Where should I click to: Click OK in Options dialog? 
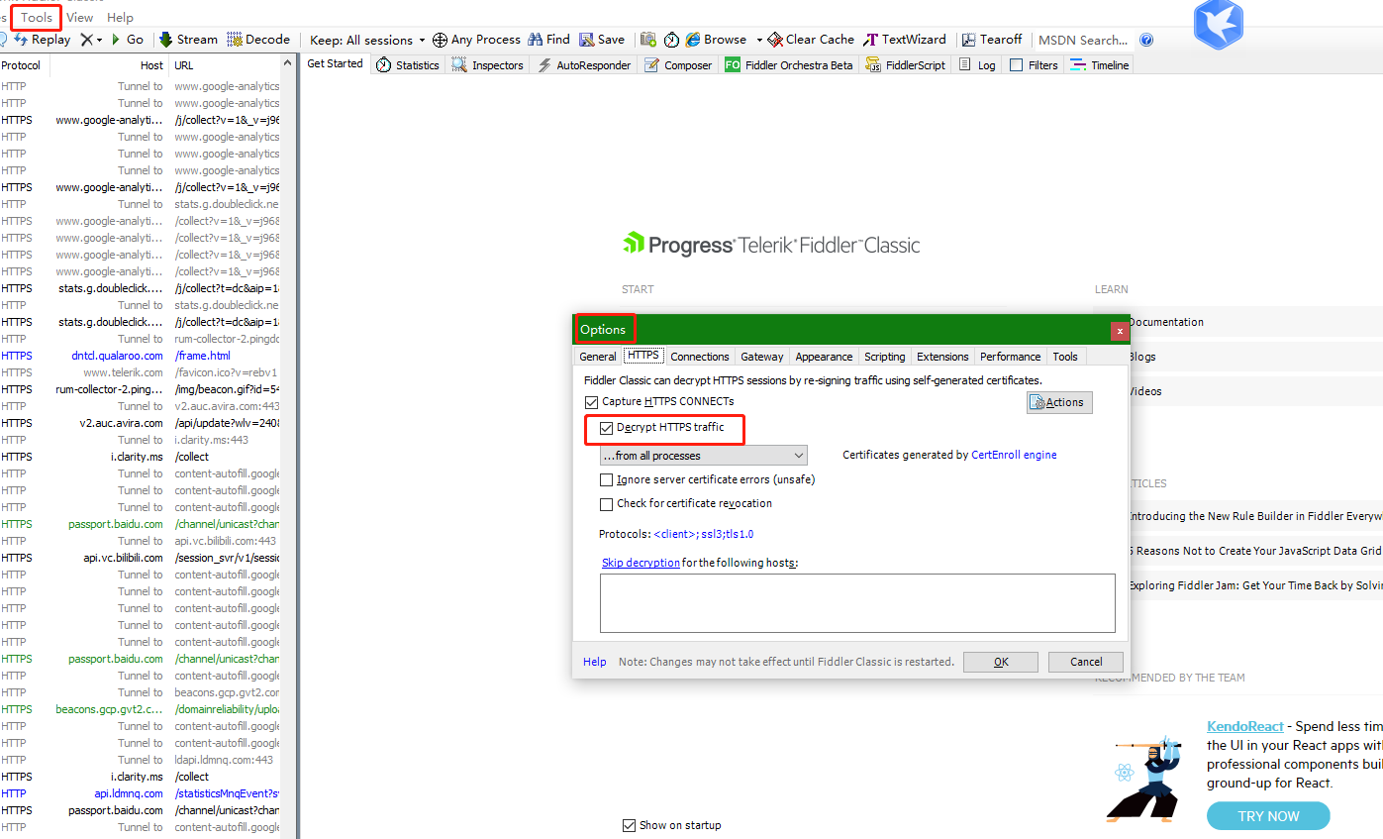[1001, 662]
